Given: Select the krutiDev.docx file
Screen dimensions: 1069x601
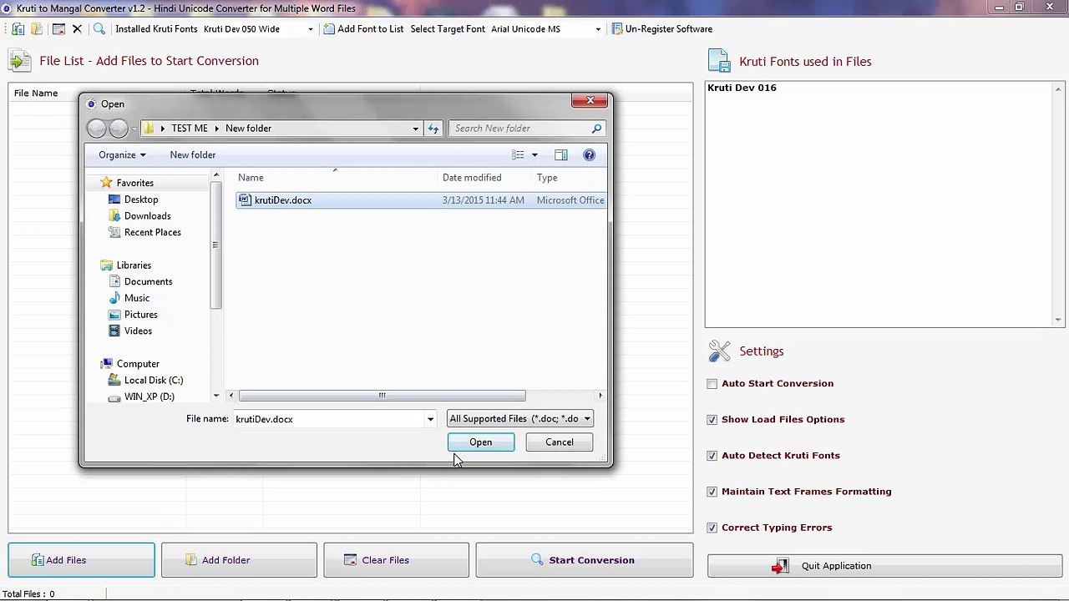Looking at the screenshot, I should (x=421, y=200).
